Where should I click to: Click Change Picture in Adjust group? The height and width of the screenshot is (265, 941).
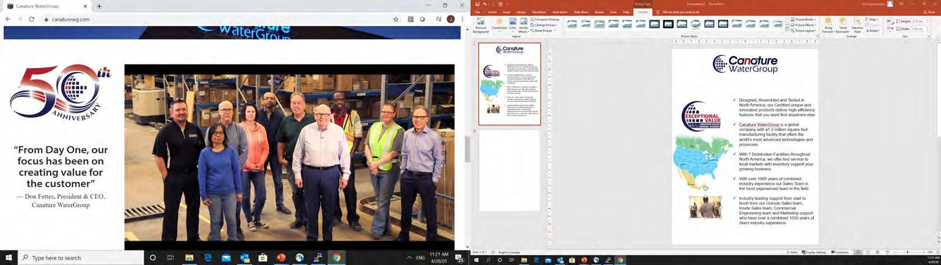545,25
